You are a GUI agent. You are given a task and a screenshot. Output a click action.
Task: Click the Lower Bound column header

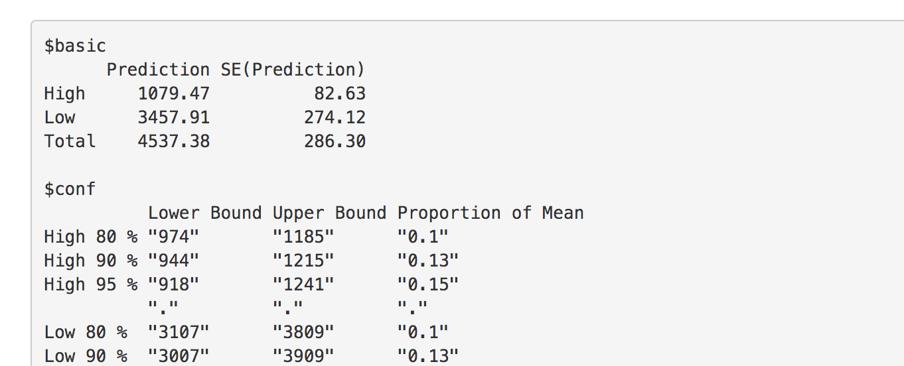click(204, 213)
